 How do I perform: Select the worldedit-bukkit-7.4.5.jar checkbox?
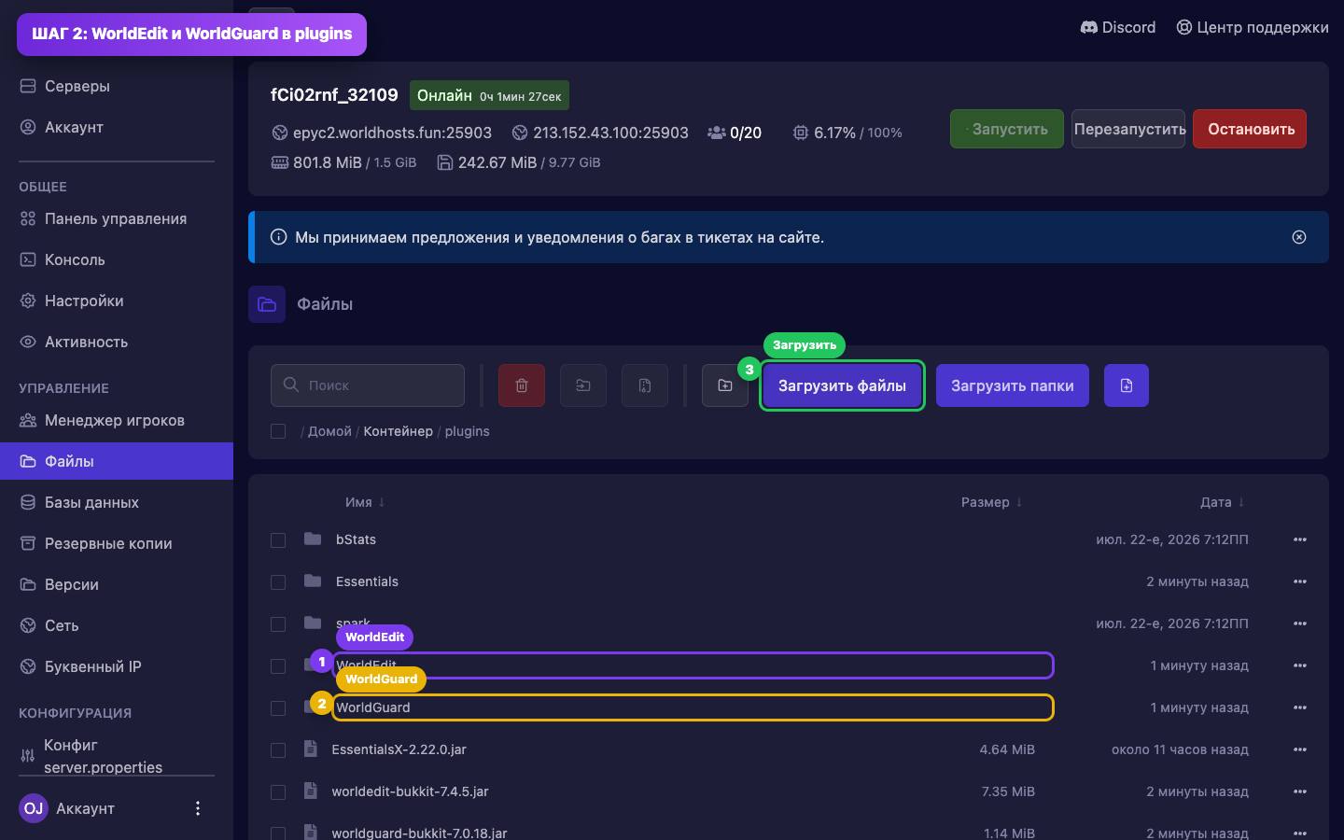278,792
